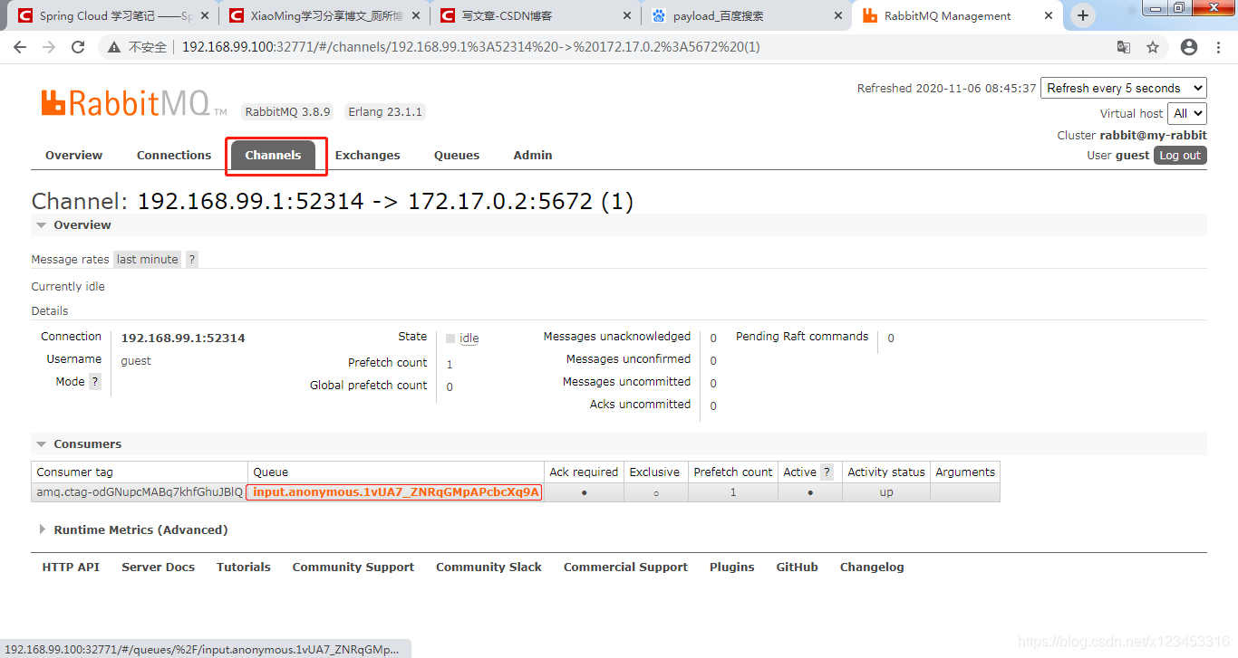This screenshot has width=1238, height=658.
Task: Open the Community Support link
Action: [x=353, y=567]
